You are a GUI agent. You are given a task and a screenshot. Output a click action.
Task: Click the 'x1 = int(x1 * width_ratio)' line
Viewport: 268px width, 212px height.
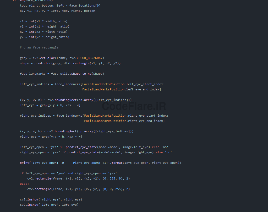coord(43,21)
